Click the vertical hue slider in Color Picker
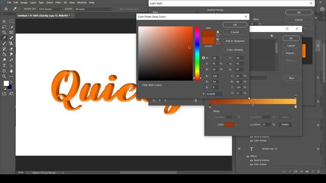 197,53
